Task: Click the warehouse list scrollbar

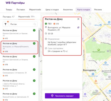Action: click(x=39, y=43)
